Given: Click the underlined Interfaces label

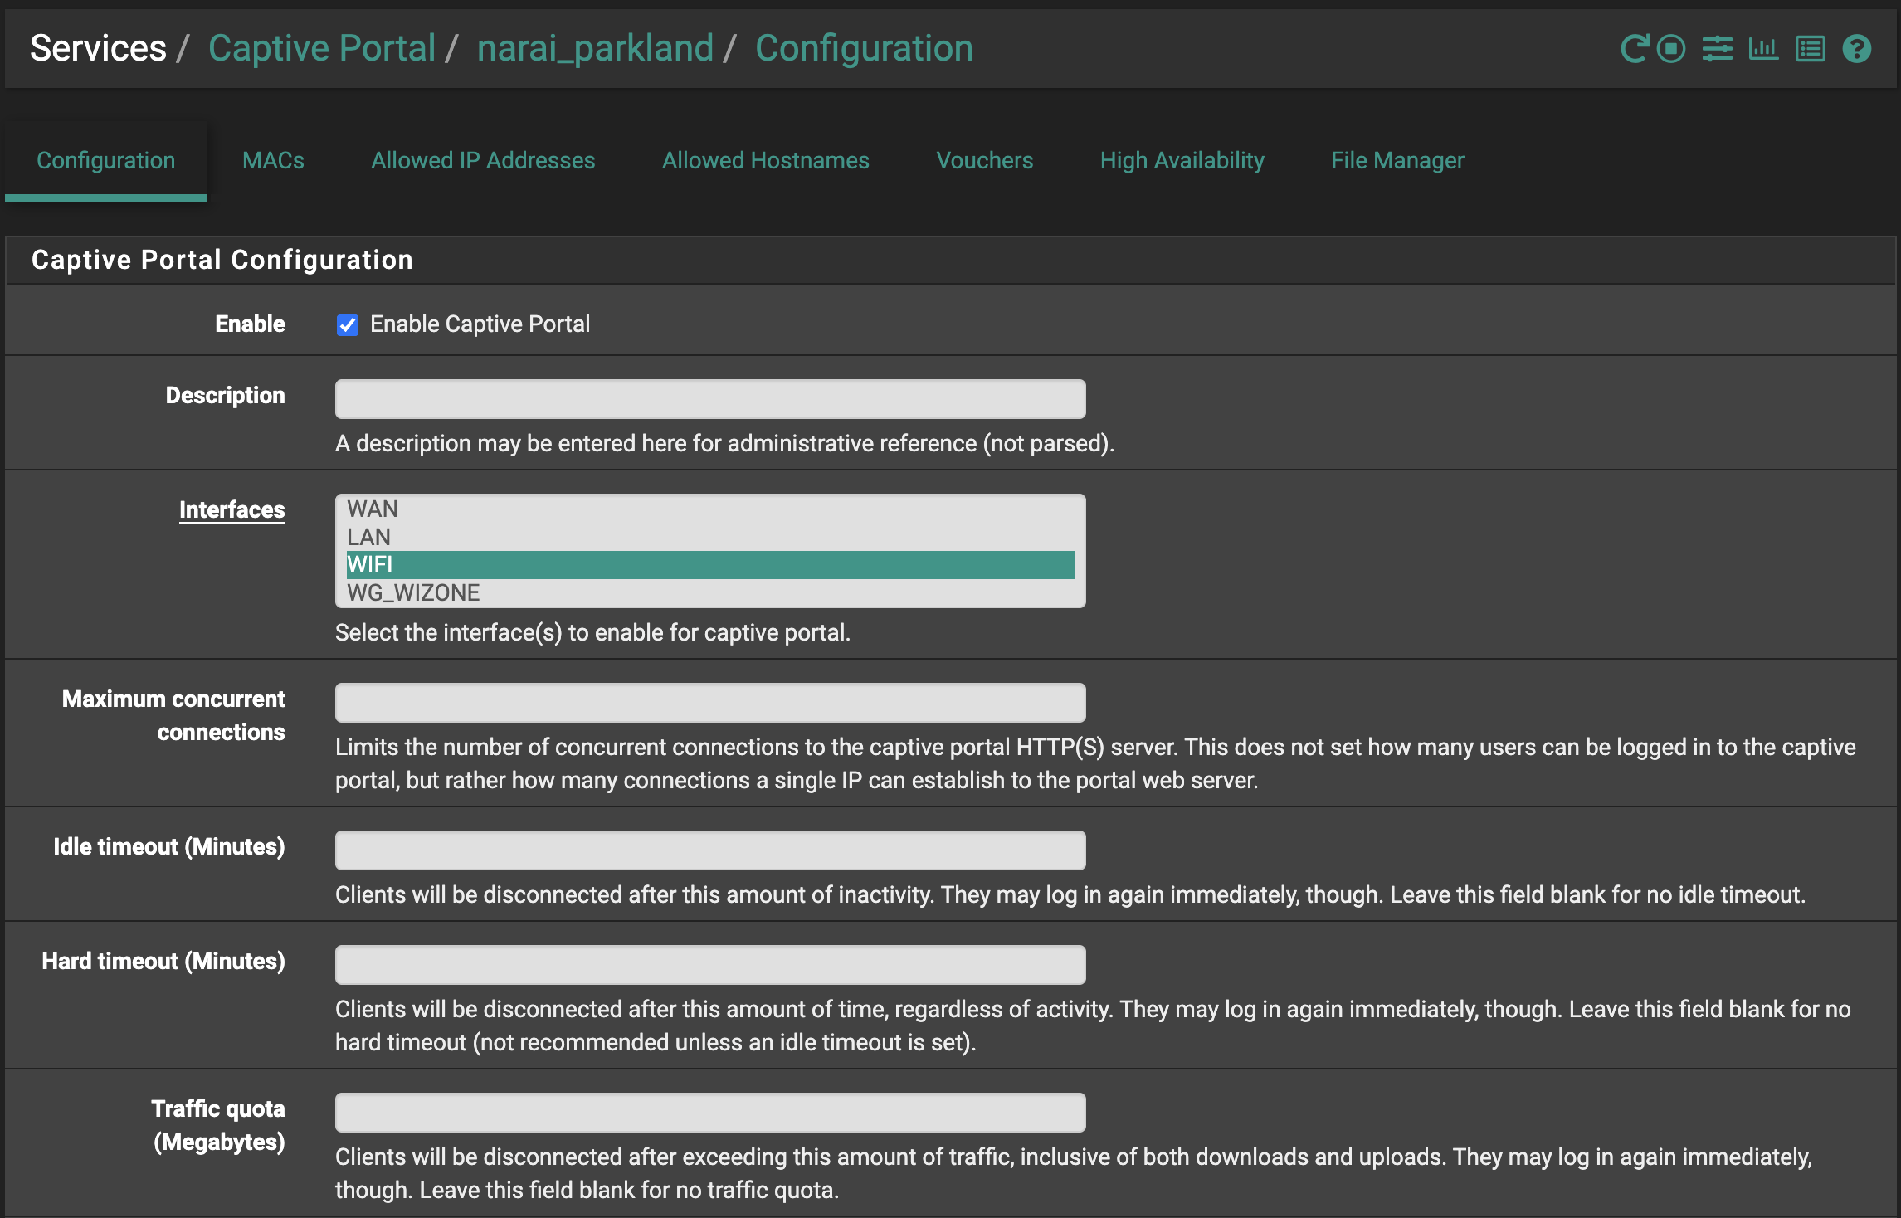Looking at the screenshot, I should pos(232,509).
